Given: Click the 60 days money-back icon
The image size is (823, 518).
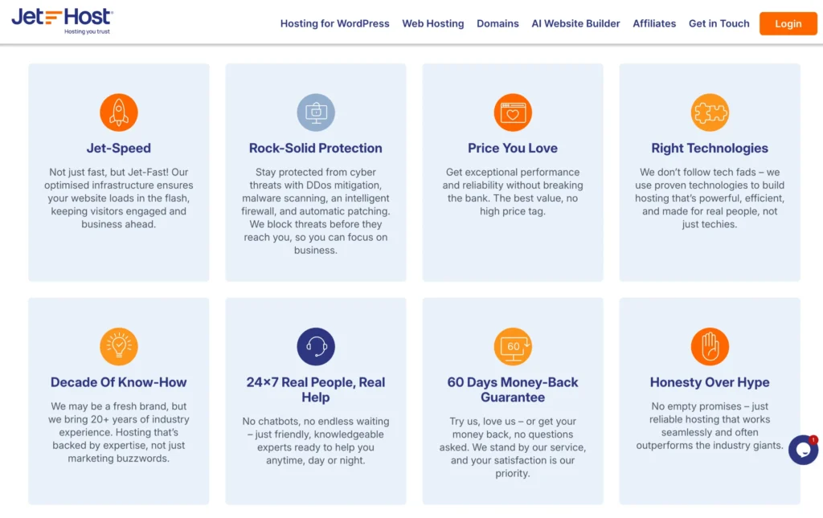Looking at the screenshot, I should click(513, 347).
